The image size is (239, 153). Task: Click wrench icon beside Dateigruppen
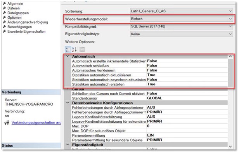(x=4, y=13)
